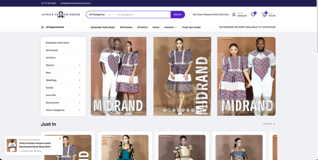Select All Shirts in sidebar list

51,58
